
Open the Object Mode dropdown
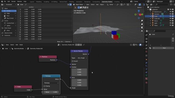click(x=79, y=5)
